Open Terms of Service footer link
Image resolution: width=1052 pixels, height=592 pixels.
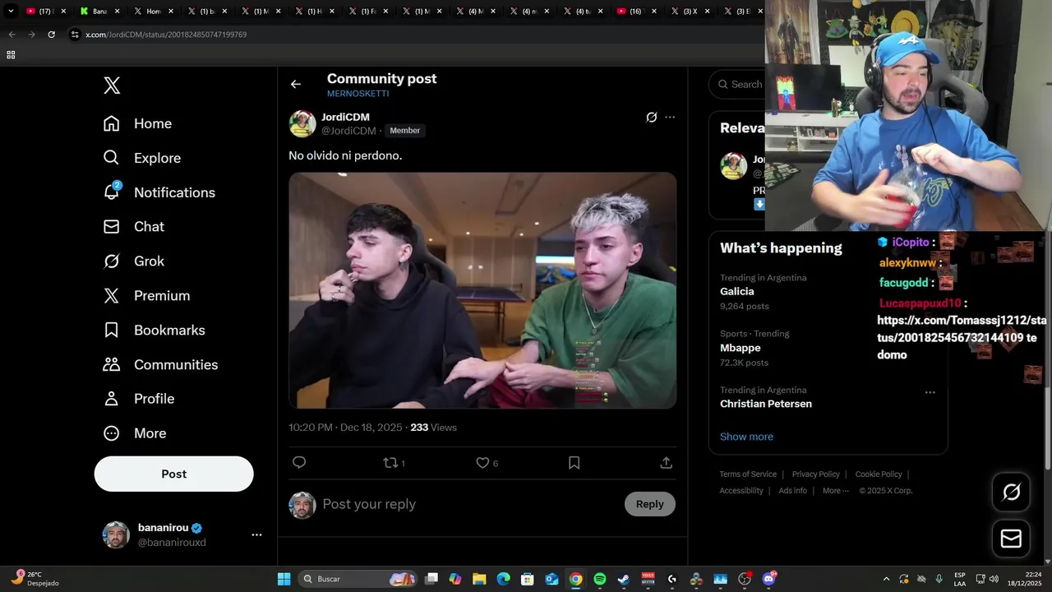tap(748, 474)
